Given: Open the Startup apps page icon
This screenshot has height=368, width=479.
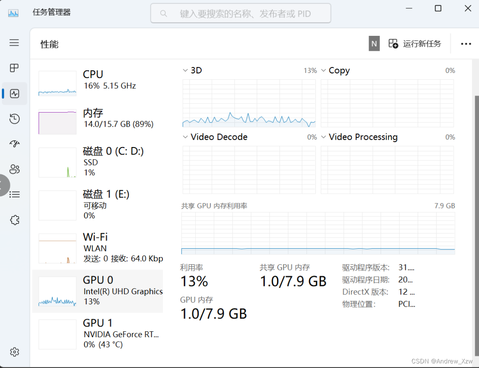Looking at the screenshot, I should click(15, 144).
